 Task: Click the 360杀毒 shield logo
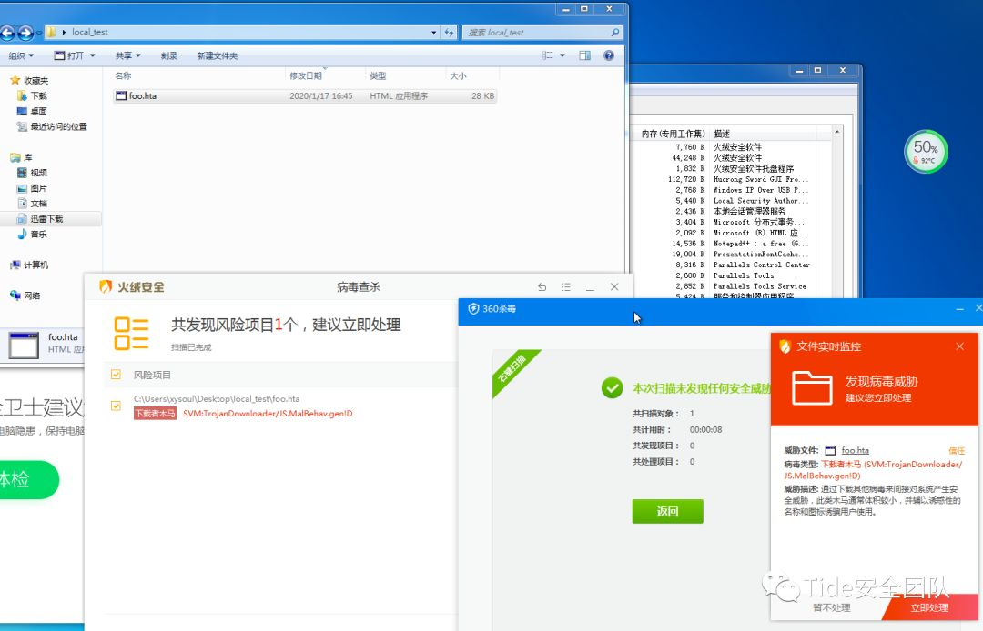[x=473, y=308]
